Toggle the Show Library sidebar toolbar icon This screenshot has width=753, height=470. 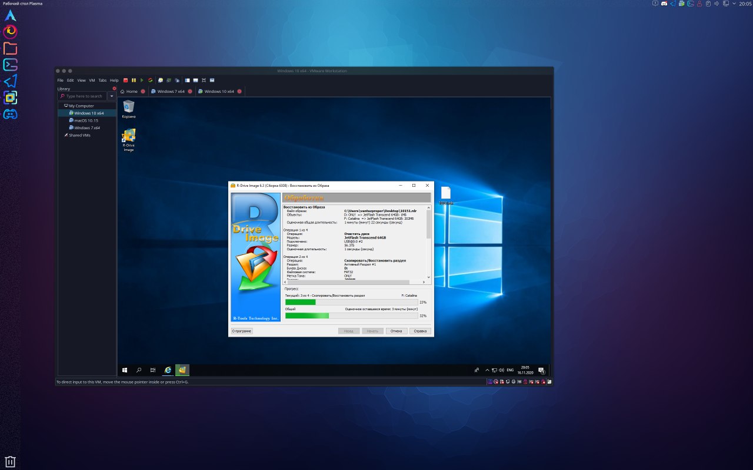(x=187, y=80)
